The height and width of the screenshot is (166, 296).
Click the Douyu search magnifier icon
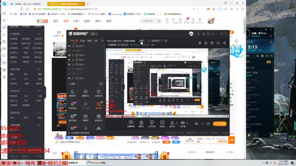(159, 21)
